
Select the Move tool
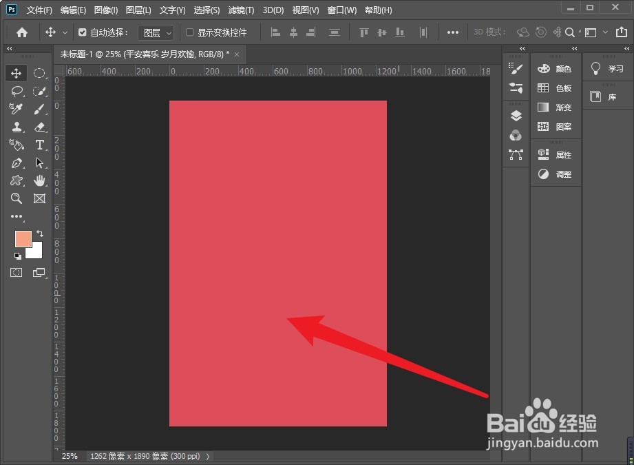(x=16, y=73)
